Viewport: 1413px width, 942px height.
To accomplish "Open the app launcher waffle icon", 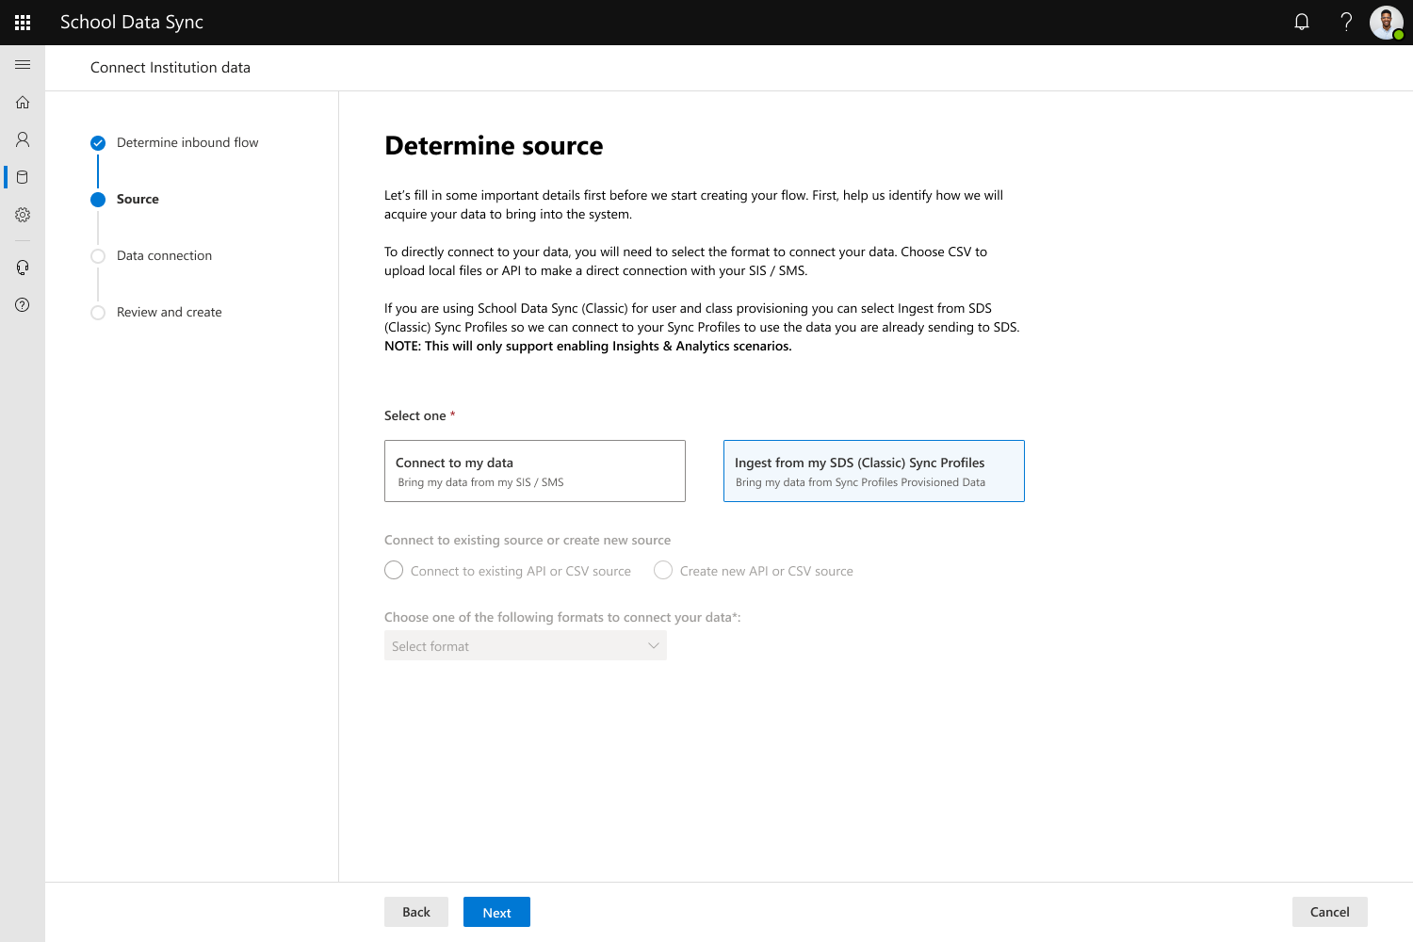I will click(23, 23).
